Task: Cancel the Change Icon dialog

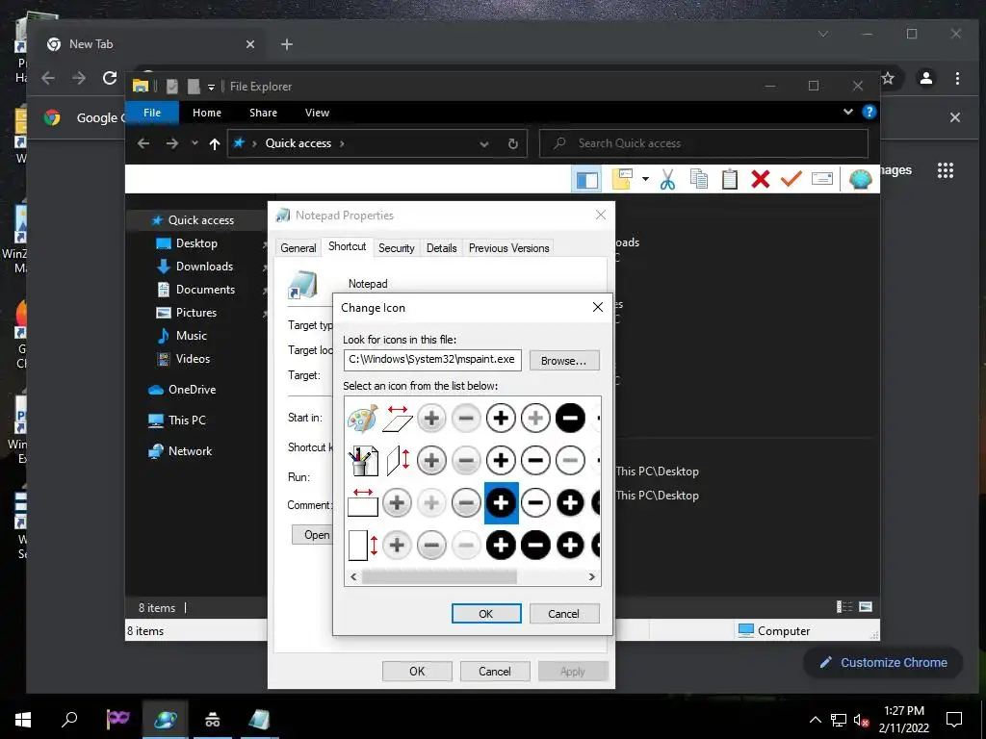Action: coord(564,613)
